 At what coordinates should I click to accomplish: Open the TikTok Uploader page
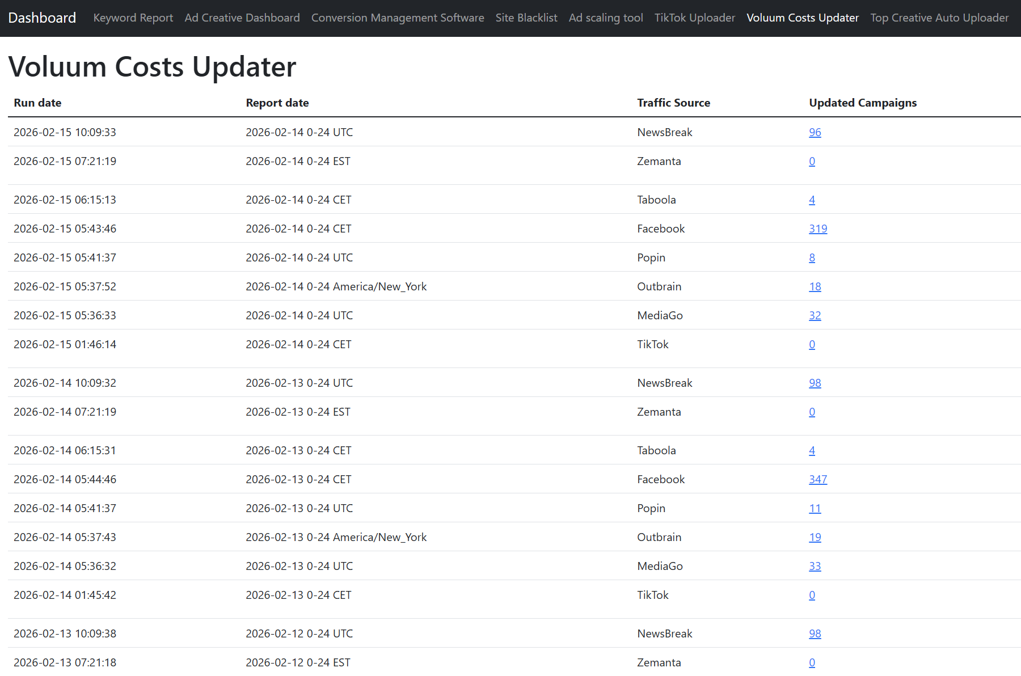click(x=694, y=18)
